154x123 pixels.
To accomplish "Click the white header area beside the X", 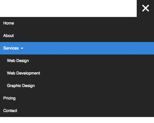I will point(68,8).
